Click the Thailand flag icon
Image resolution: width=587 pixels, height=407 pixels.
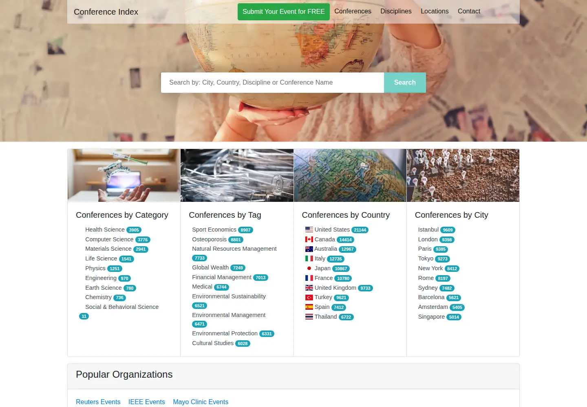(309, 317)
